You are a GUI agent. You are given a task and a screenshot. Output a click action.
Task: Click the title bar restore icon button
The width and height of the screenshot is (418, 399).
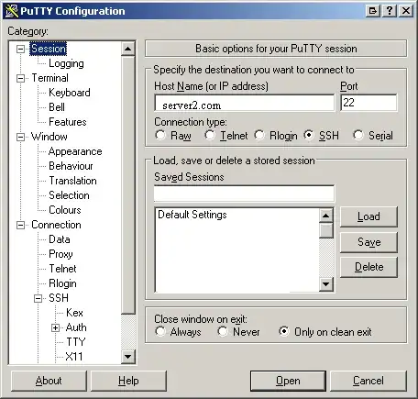tap(373, 11)
